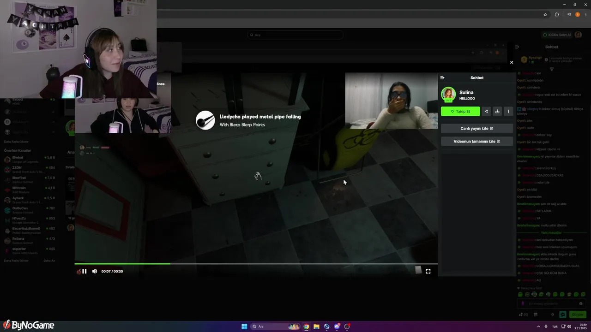The image size is (591, 332).
Task: Mute the clip volume speaker icon
Action: pyautogui.click(x=95, y=271)
